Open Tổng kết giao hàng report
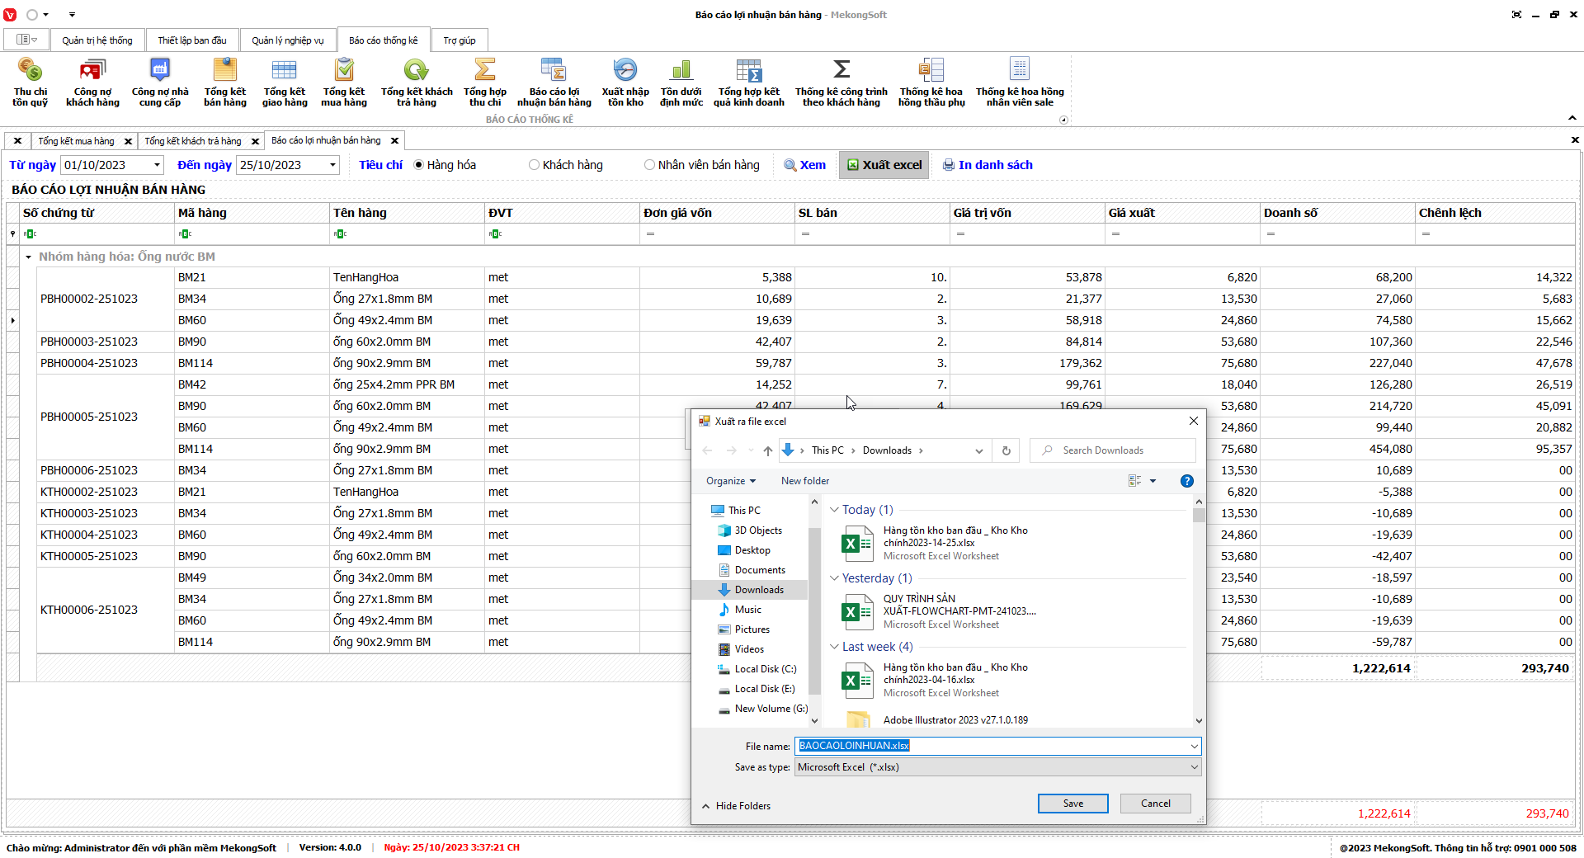Viewport: 1584px width, 858px height. [284, 82]
